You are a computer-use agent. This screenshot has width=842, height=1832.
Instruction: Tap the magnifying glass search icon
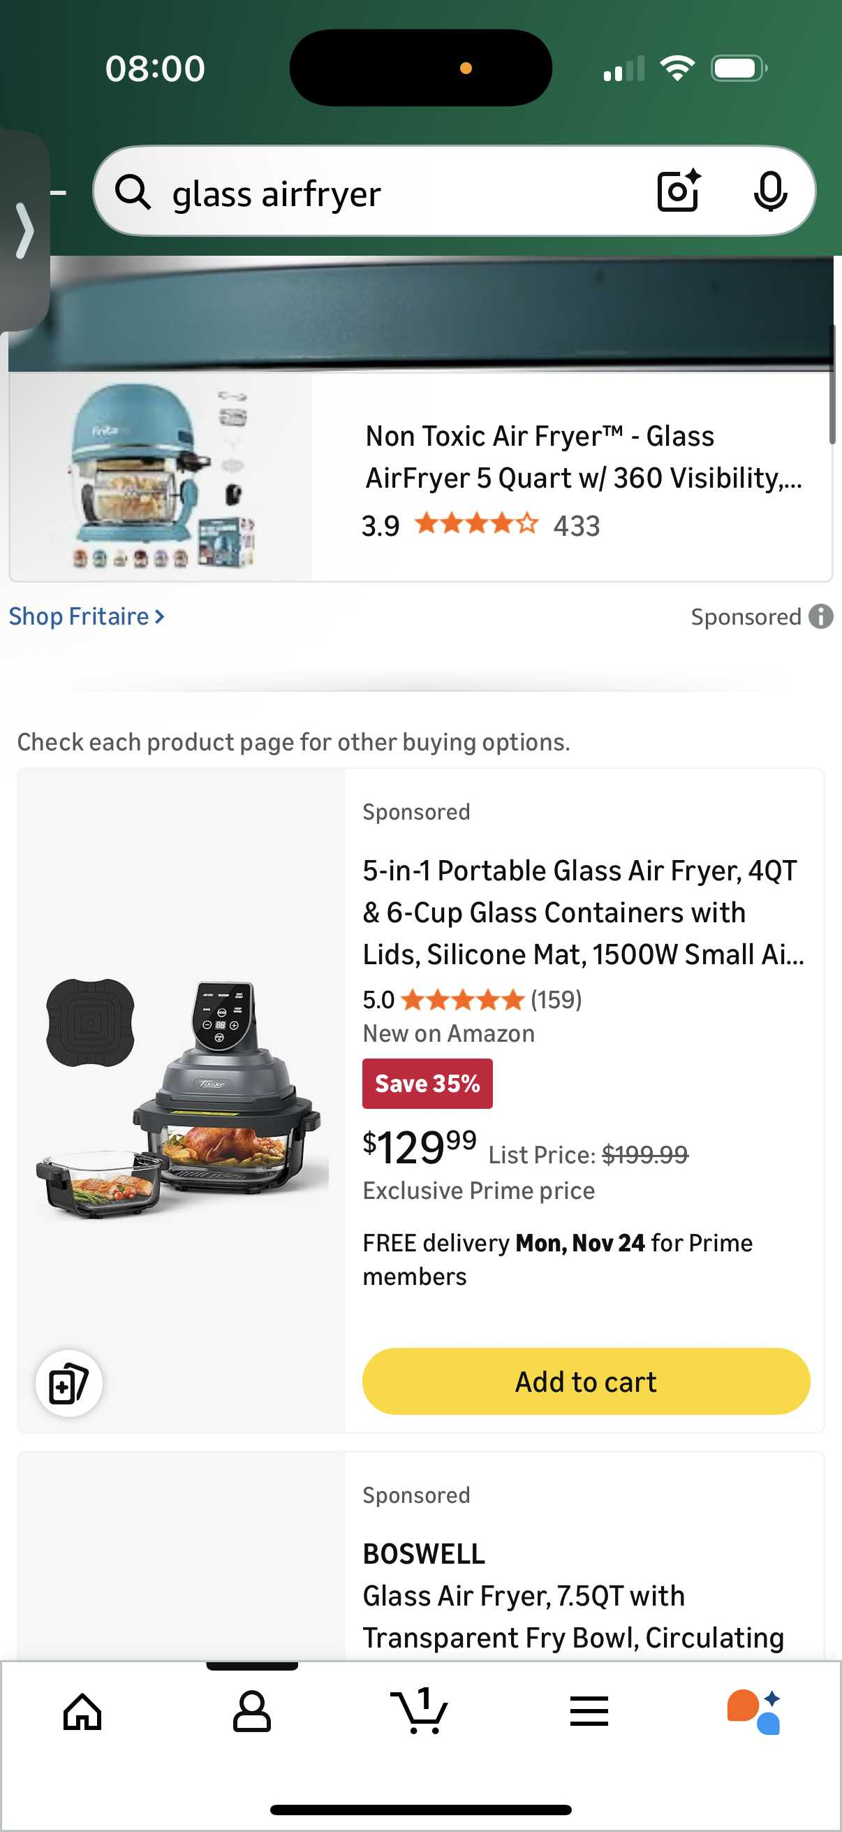tap(133, 192)
